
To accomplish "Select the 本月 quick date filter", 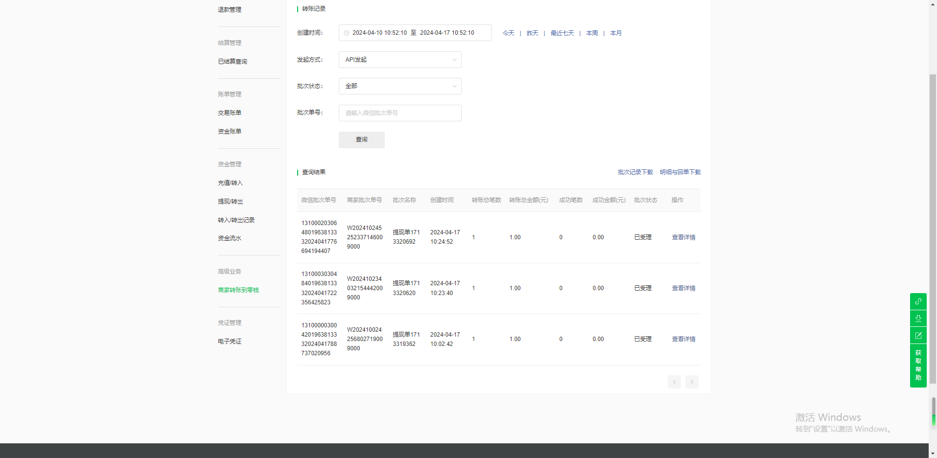I will click(616, 33).
